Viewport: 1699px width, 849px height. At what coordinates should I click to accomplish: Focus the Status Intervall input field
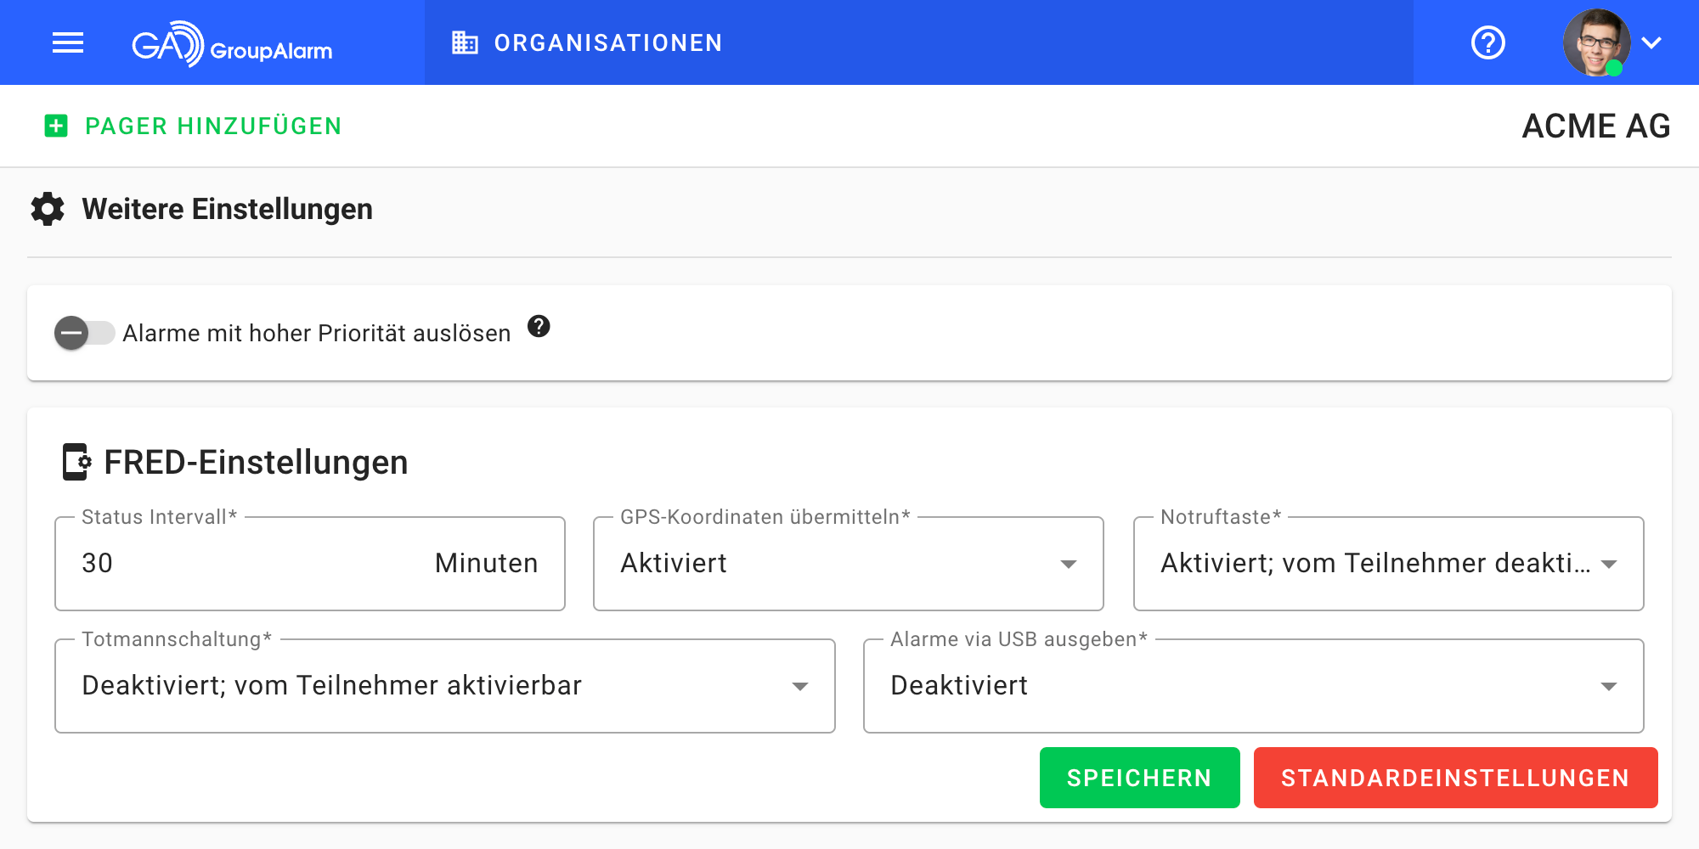[246, 564]
